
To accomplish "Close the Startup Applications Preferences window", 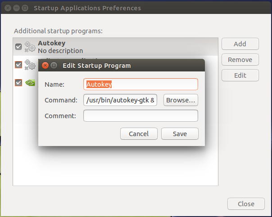I will [x=8, y=8].
